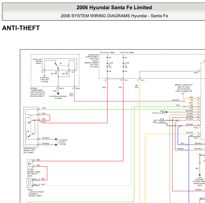Click the J/C M06 joint connector box
205x203 pixels.
click(x=30, y=164)
